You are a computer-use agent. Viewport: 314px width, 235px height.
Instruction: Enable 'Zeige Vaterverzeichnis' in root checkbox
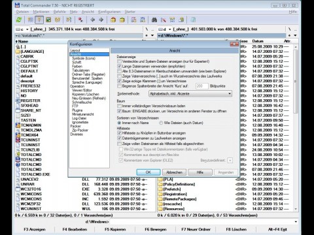tap(119, 76)
